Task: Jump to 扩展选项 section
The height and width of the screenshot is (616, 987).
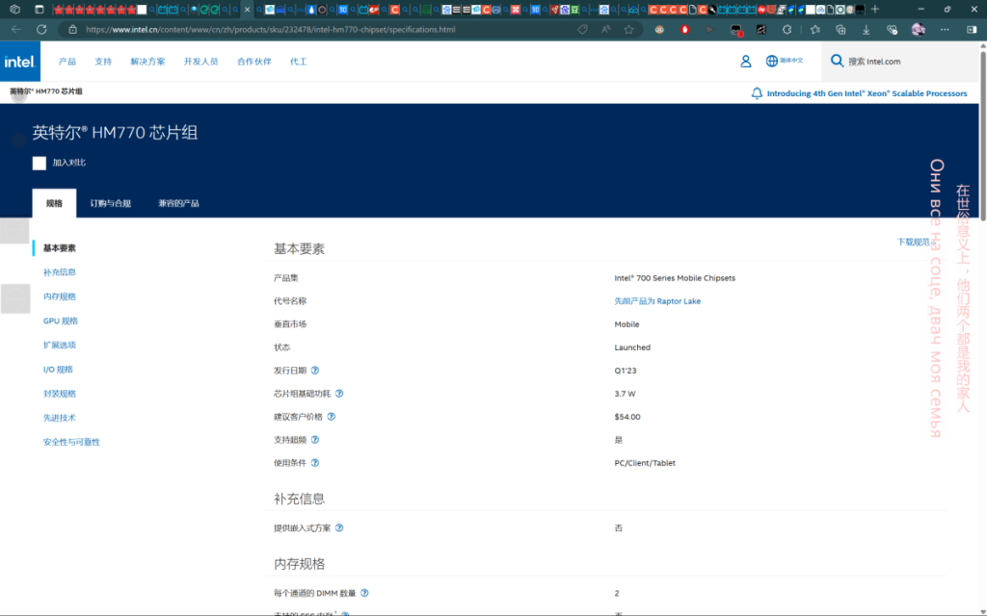Action: (x=60, y=346)
